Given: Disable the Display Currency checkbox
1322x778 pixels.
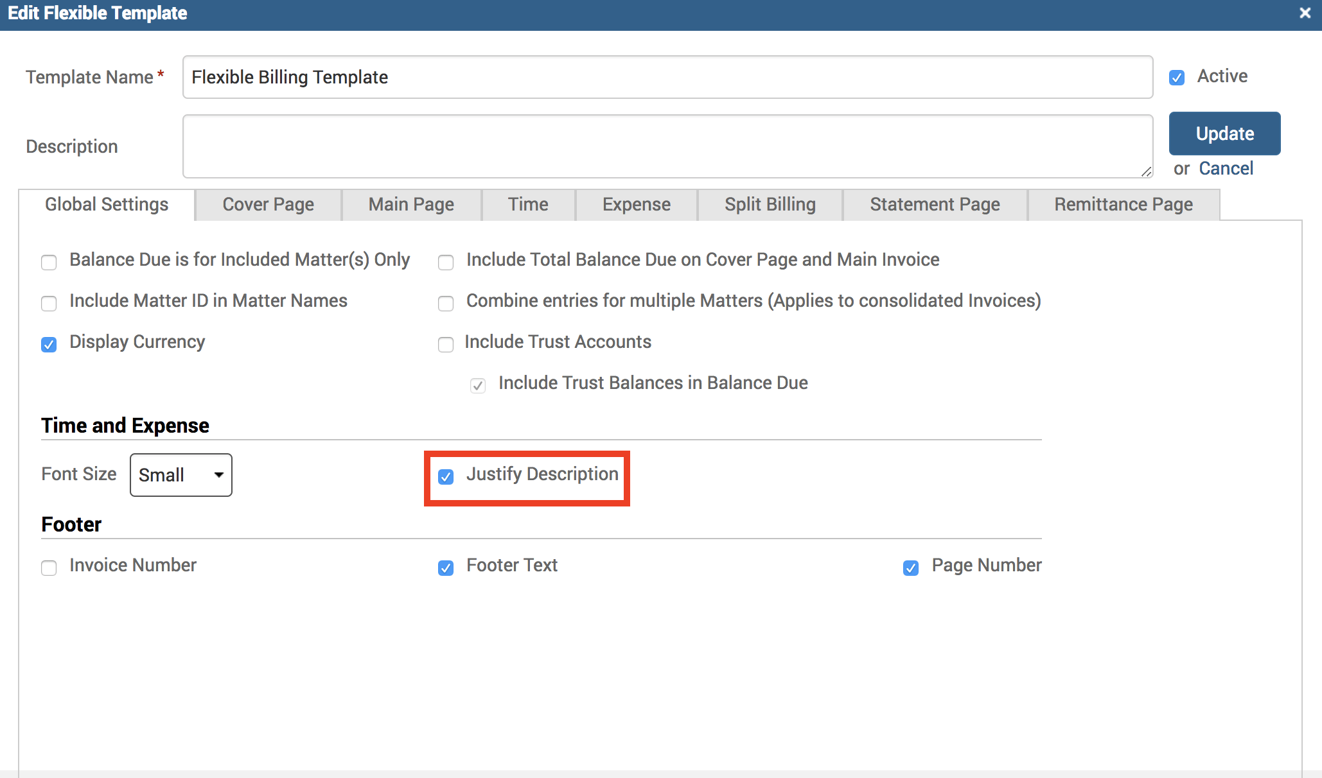Looking at the screenshot, I should tap(49, 344).
